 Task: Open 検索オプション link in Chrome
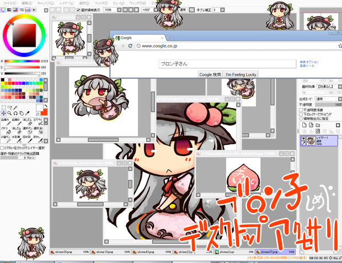coord(309,62)
